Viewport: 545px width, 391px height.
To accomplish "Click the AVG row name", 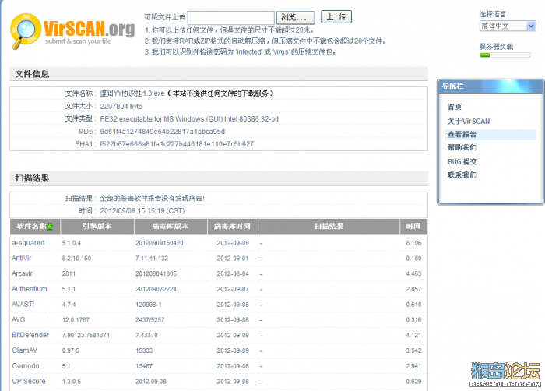I will (19, 319).
